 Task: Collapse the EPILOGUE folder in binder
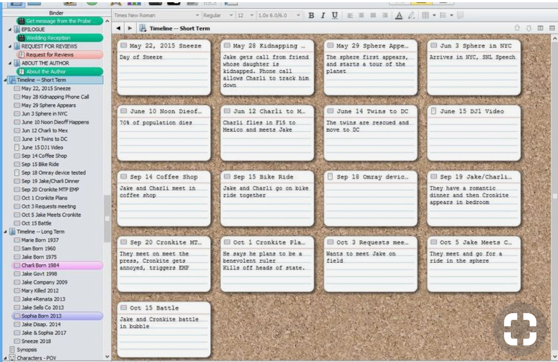coord(10,30)
